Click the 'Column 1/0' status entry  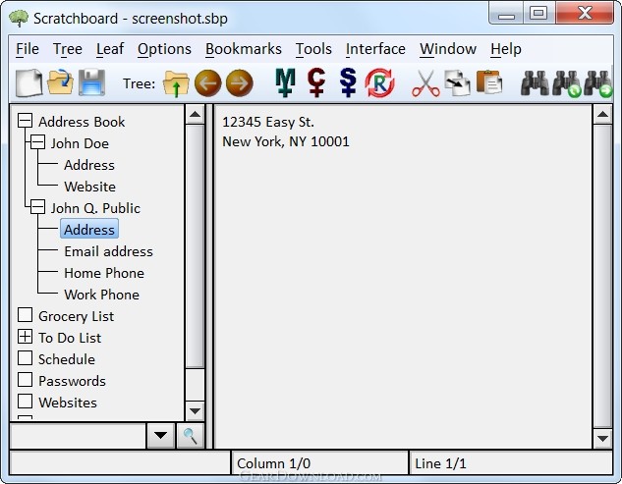[x=274, y=463]
